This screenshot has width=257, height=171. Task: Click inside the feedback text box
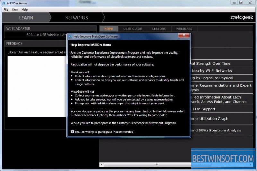tap(37, 86)
